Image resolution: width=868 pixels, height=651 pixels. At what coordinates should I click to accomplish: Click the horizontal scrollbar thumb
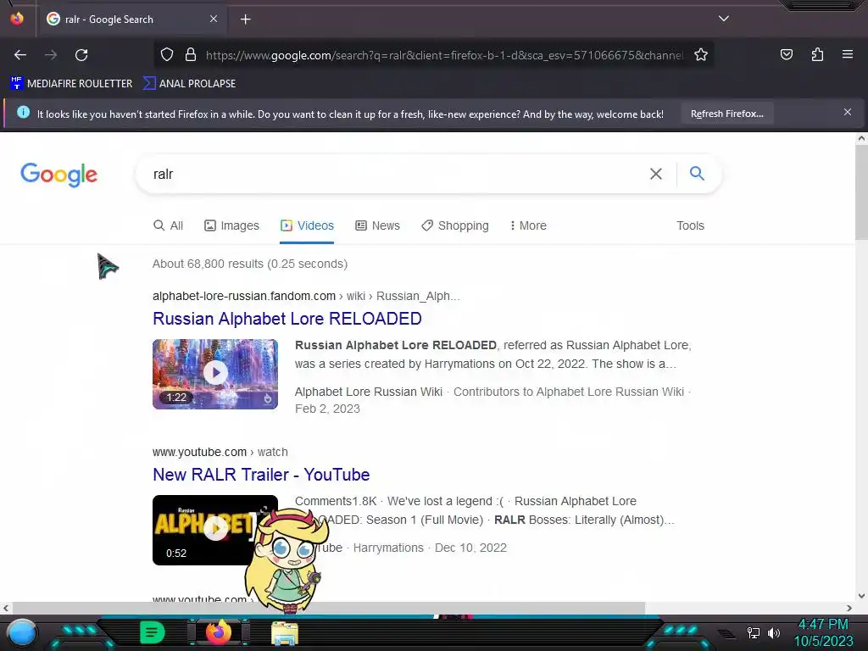pos(329,608)
